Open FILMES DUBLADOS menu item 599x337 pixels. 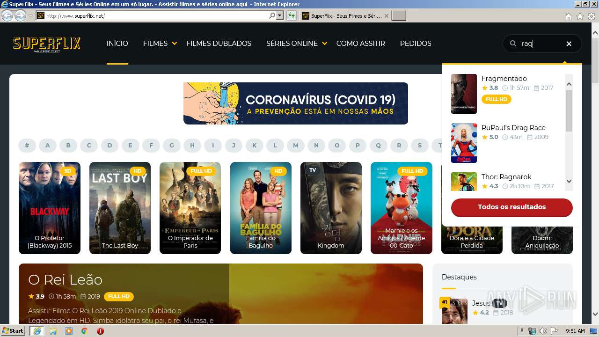tap(219, 44)
